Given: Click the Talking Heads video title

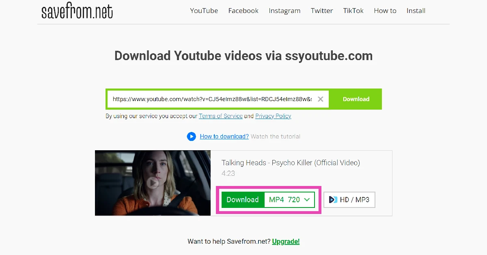Looking at the screenshot, I should coord(291,163).
